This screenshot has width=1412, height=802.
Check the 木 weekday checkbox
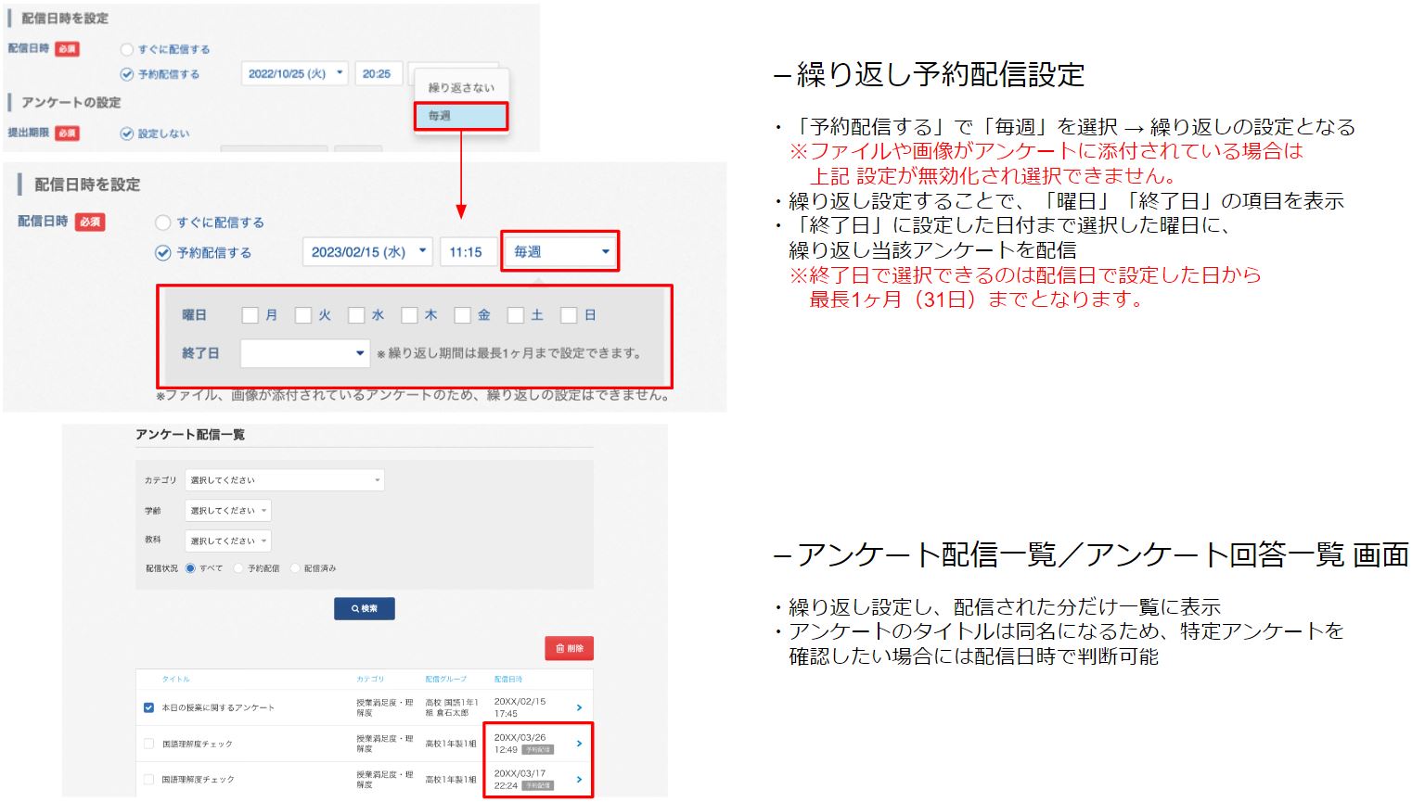[x=409, y=315]
